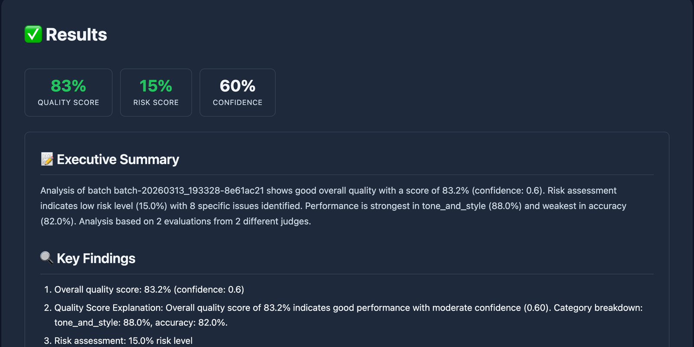This screenshot has width=694, height=347.
Task: Click the Key Findings heading
Action: [96, 259]
